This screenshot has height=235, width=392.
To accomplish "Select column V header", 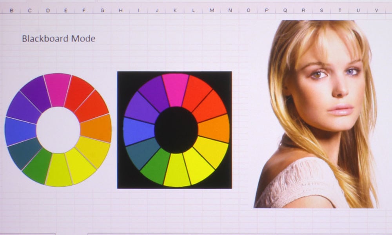I will (376, 11).
